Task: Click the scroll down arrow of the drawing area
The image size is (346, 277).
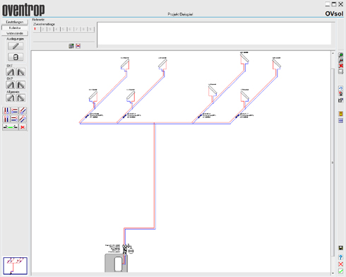Action: click(x=333, y=273)
